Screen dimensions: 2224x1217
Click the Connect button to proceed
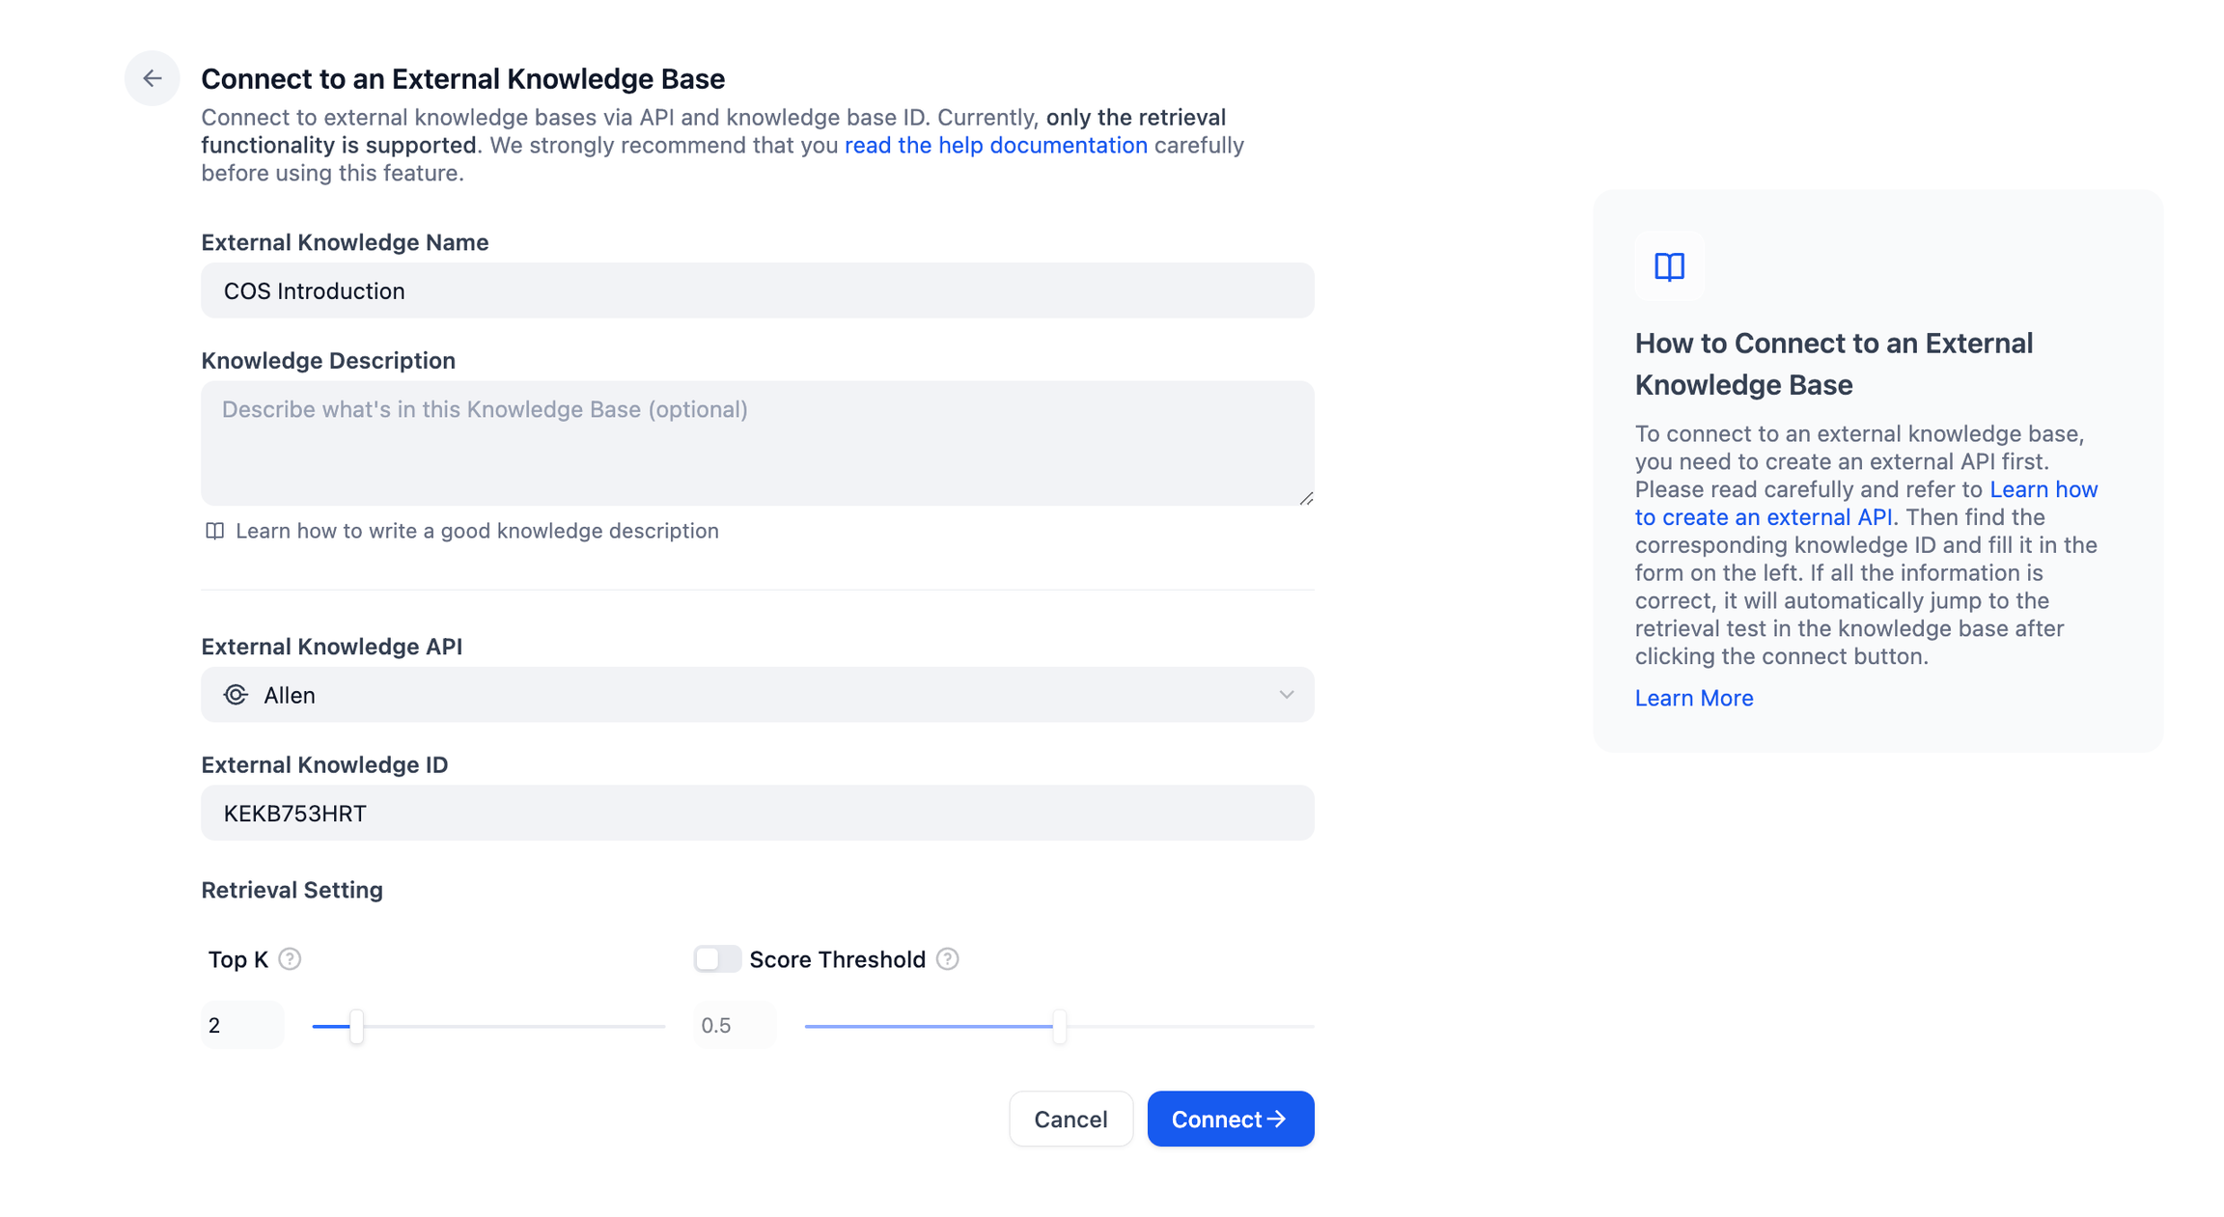pos(1231,1119)
